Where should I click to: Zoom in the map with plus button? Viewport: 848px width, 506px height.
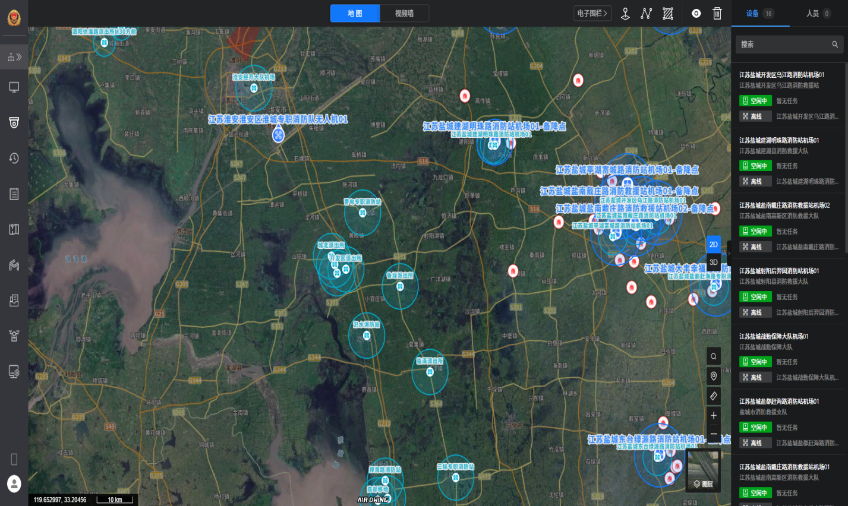coord(714,415)
